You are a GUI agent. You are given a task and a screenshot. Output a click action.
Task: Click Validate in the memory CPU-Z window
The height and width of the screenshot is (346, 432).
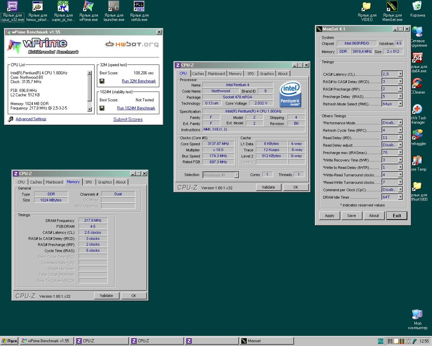(106, 296)
